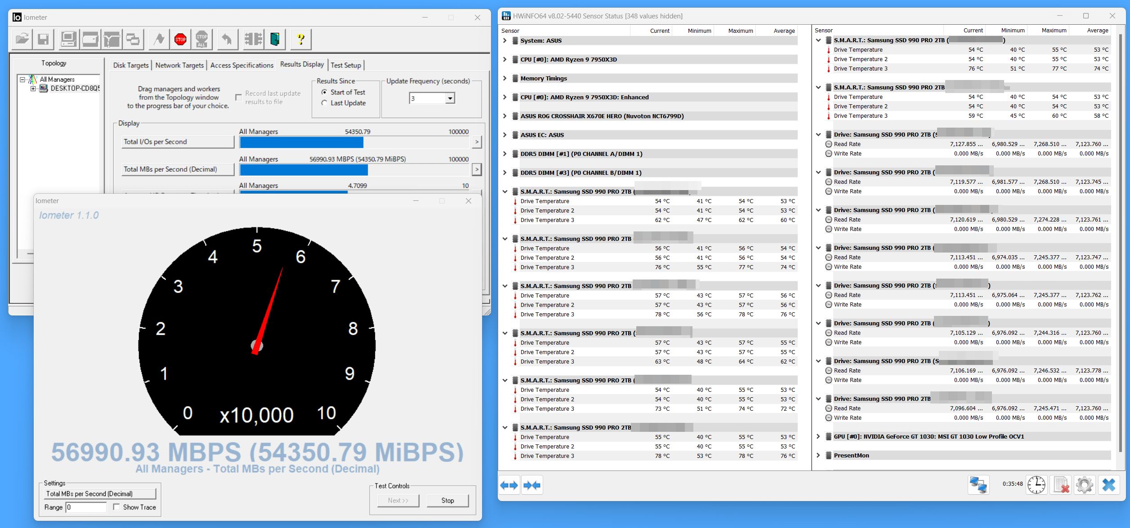Click the gauge Settings Total MBs per Second button
The height and width of the screenshot is (528, 1130).
click(100, 493)
